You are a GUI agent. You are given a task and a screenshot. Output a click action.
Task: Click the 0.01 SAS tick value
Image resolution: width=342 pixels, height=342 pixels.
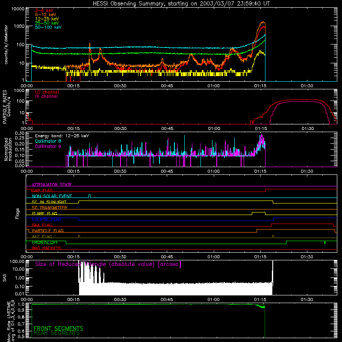click(x=20, y=294)
